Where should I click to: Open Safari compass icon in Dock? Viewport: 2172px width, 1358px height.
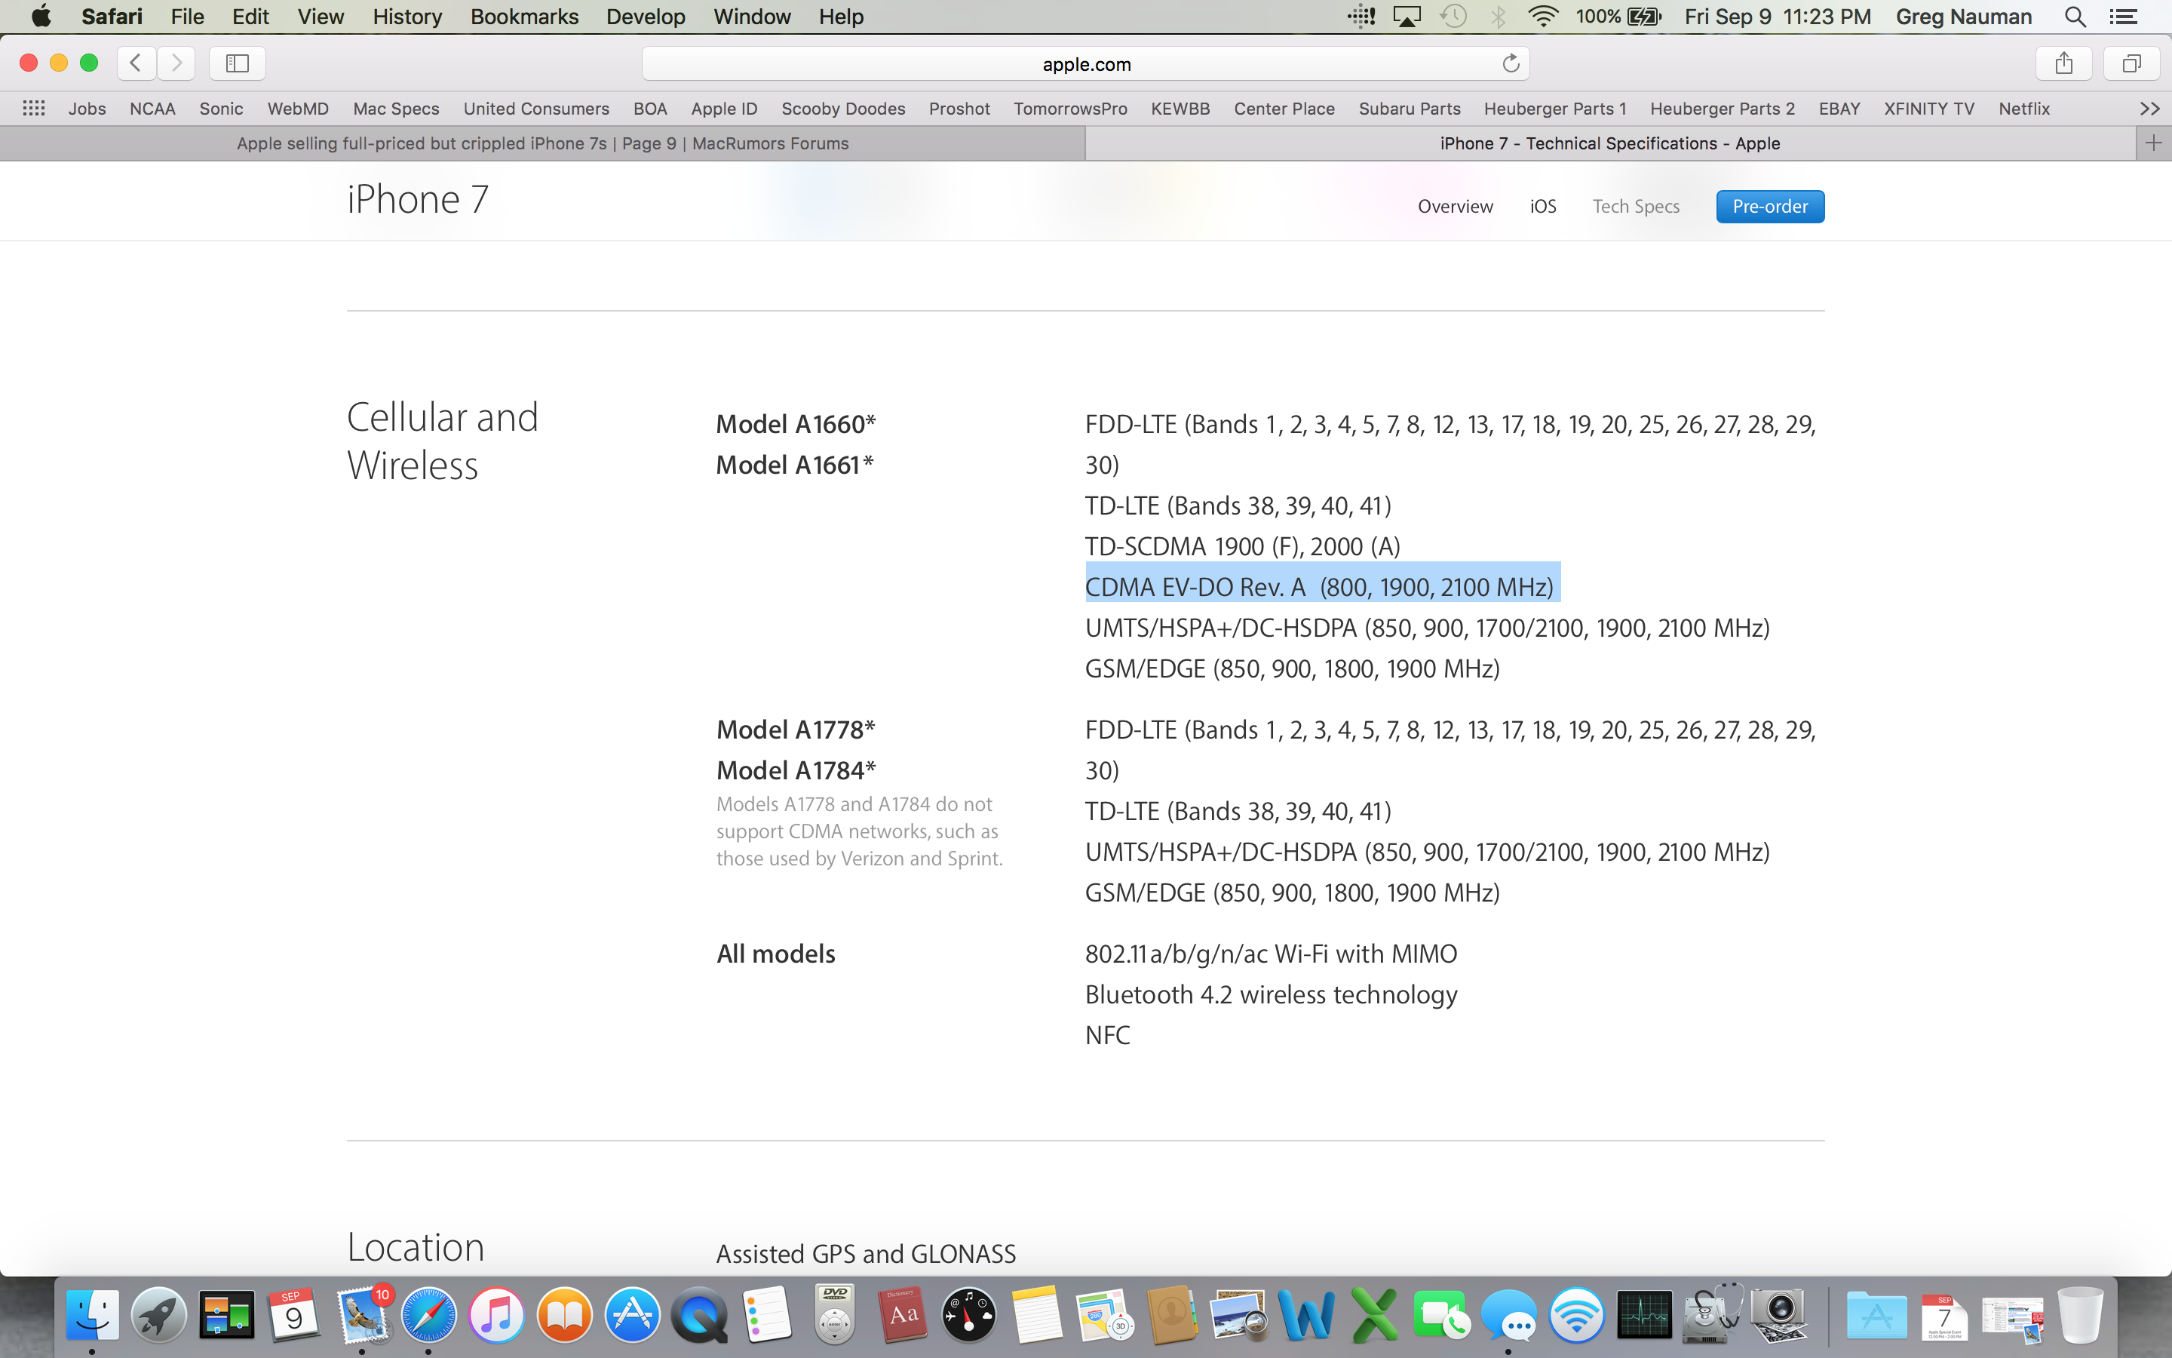point(428,1315)
